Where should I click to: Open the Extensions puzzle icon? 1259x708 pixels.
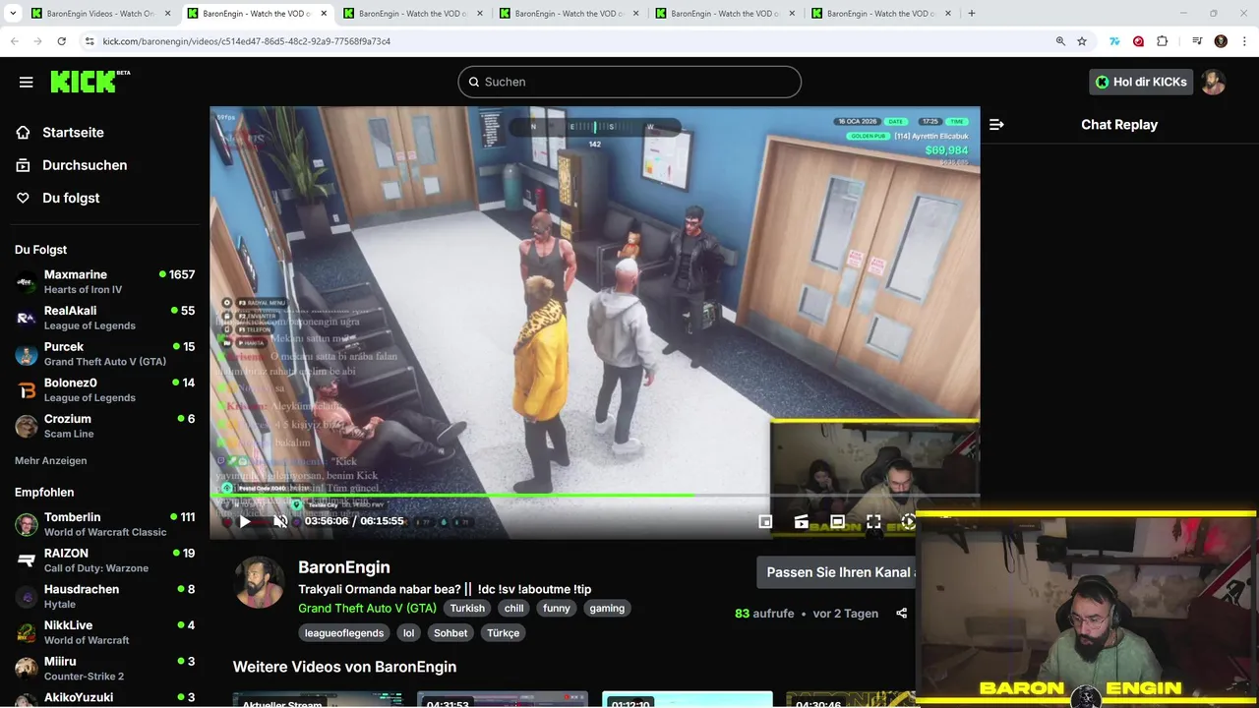(x=1162, y=41)
